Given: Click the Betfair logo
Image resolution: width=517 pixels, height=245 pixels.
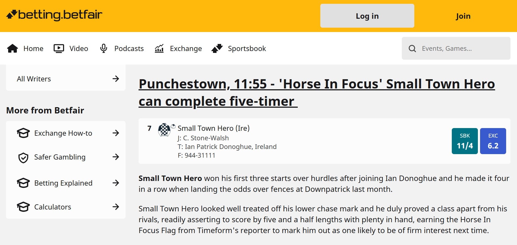Looking at the screenshot, I should click(x=54, y=15).
